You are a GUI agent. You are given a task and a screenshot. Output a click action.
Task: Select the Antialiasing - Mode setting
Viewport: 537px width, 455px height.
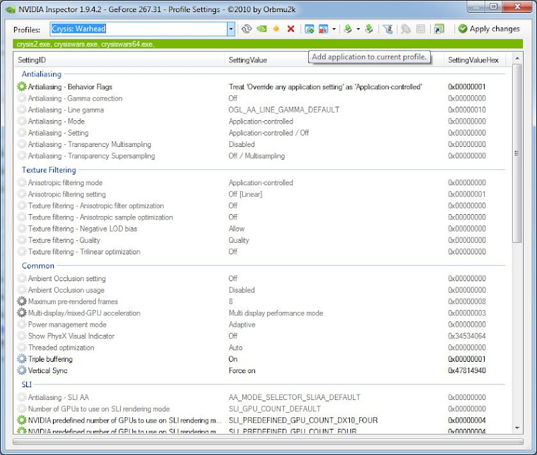tap(262, 121)
